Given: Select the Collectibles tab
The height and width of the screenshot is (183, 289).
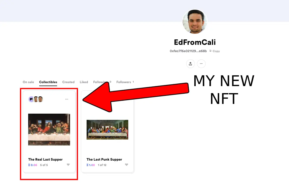Looking at the screenshot, I should (48, 82).
